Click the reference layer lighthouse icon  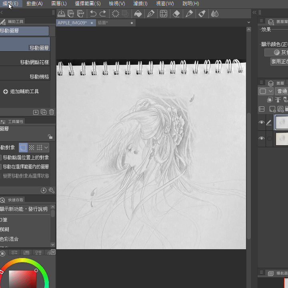coord(278,100)
